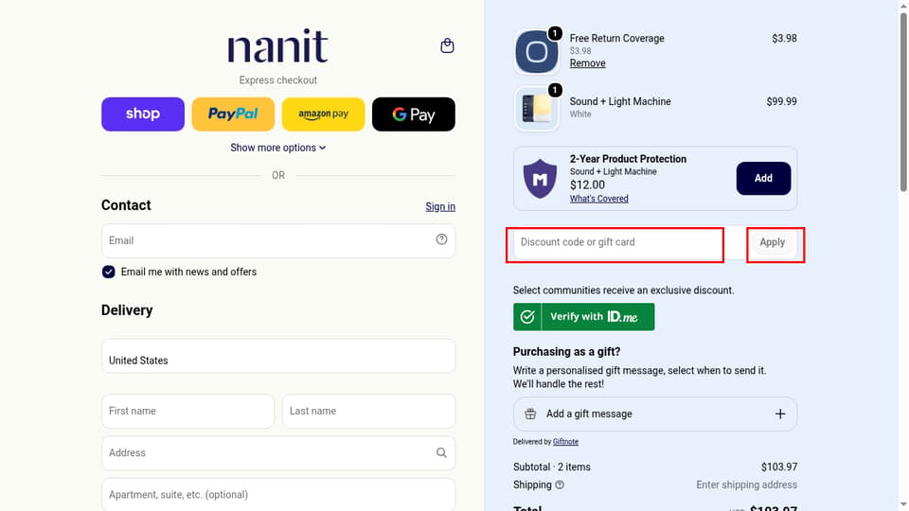Image resolution: width=909 pixels, height=511 pixels.
Task: Click the "Subtotal · 2 items" text
Action: [x=552, y=467]
